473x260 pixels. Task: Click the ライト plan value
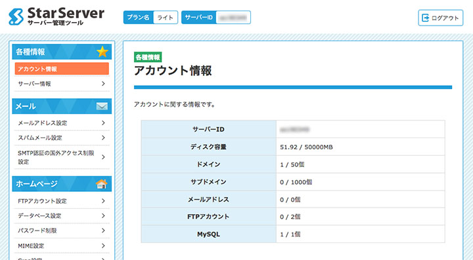[x=166, y=18]
